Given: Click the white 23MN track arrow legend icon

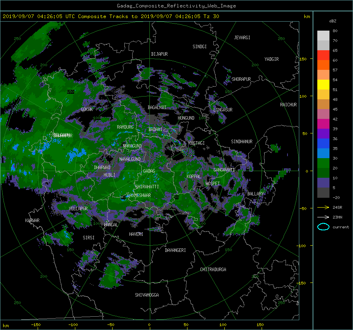Looking at the screenshot, I should pyautogui.click(x=323, y=217).
